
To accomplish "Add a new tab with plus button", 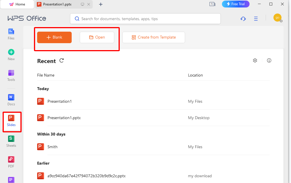I will coord(101,4).
